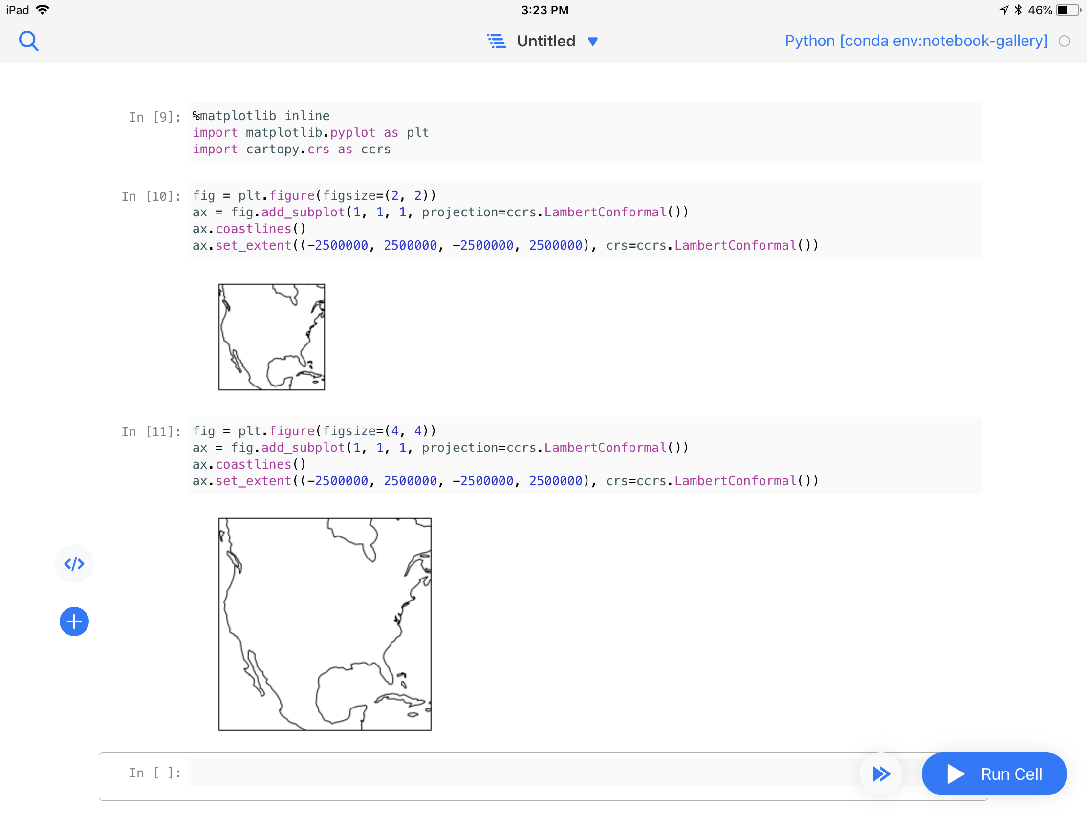The image size is (1087, 815).
Task: Add a new cell with the plus button
Action: 74,621
